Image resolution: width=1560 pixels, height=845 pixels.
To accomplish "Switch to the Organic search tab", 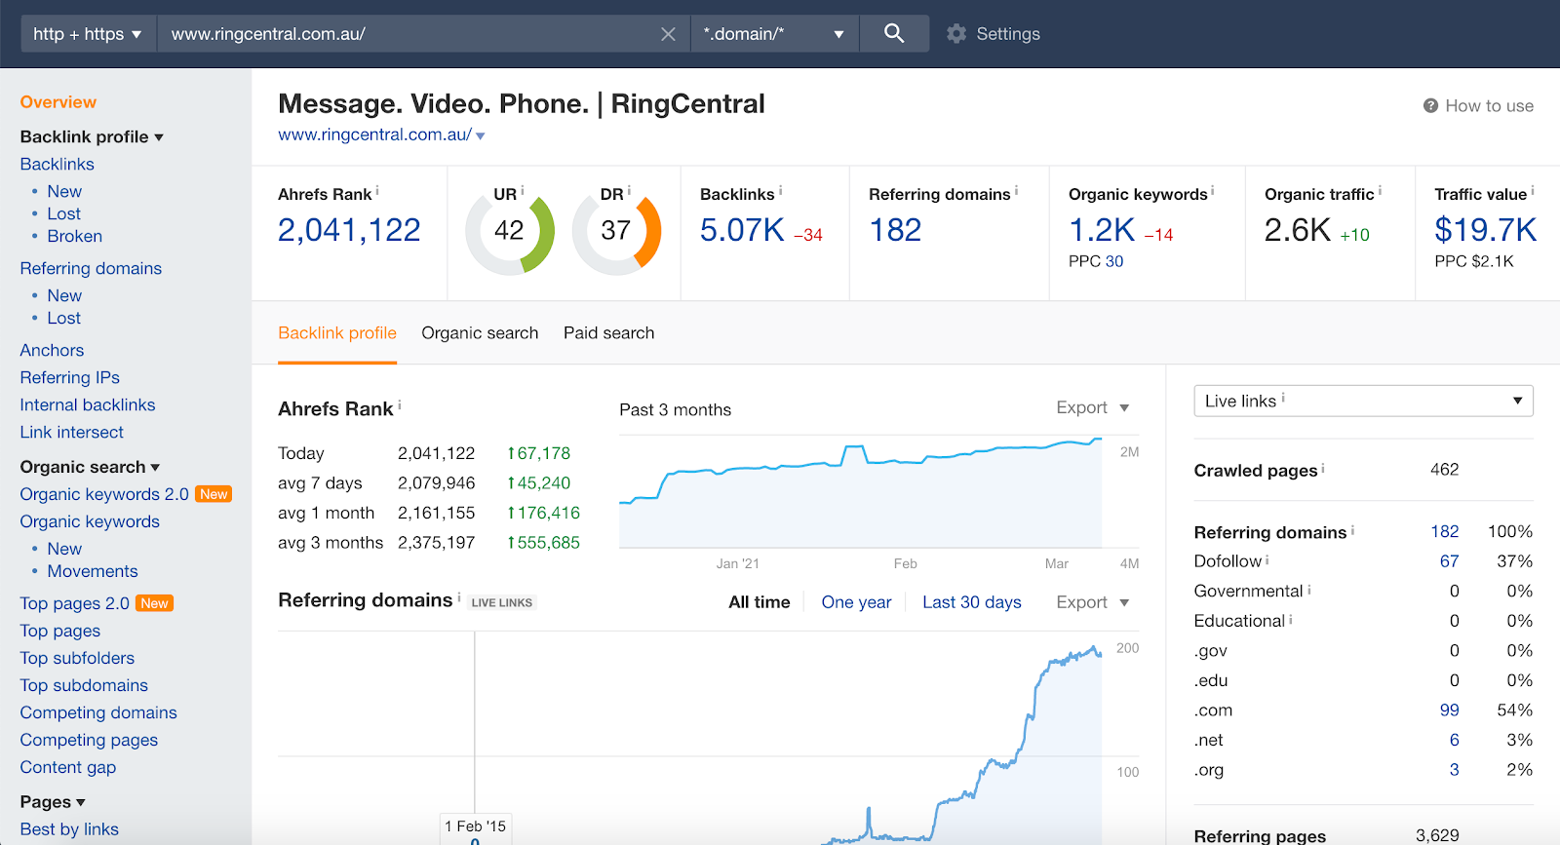I will (480, 333).
